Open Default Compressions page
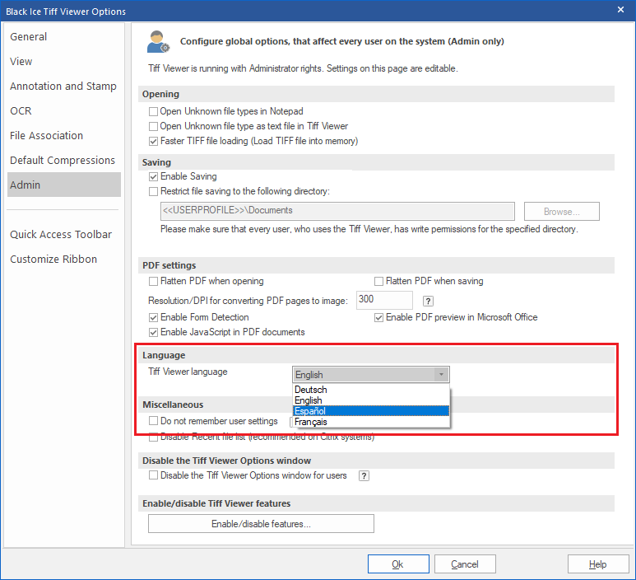Screen dimensions: 636x580 (64, 161)
